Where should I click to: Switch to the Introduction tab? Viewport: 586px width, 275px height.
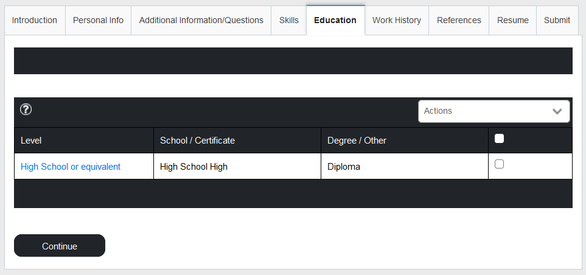point(35,20)
